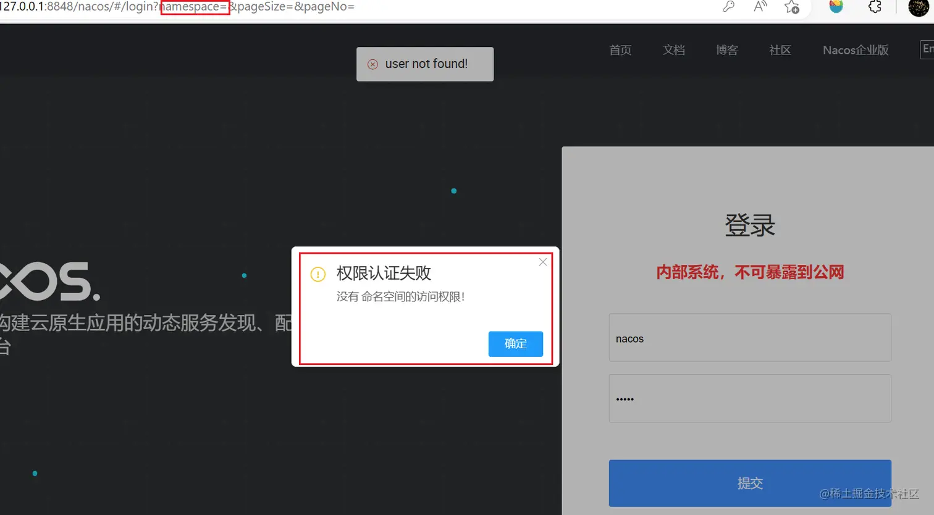Focus the nacos username field
Viewport: 934px width, 515px height.
pos(750,338)
